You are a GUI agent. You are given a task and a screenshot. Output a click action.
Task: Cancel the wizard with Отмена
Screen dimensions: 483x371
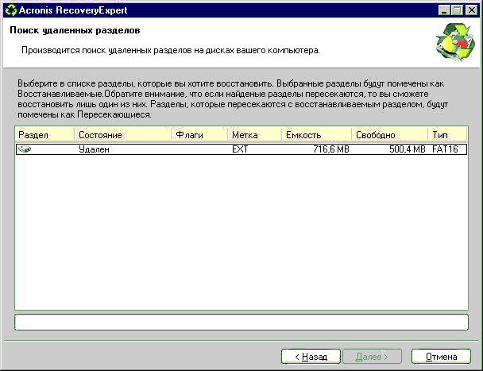[441, 357]
